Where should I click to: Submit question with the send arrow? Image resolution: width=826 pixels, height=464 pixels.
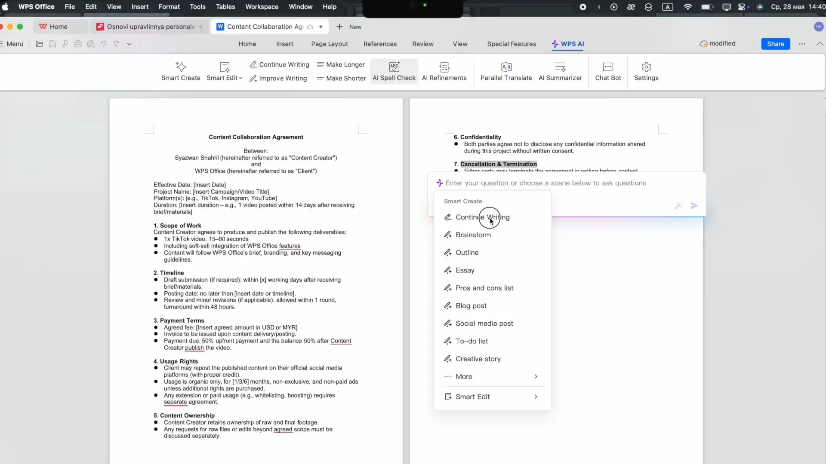(x=694, y=205)
